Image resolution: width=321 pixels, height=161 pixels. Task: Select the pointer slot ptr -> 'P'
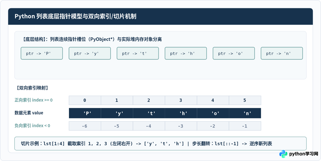[x=42, y=53]
